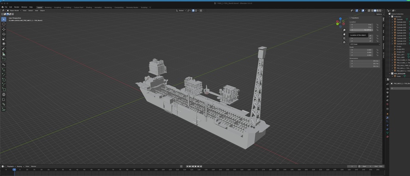The image size is (410, 176).
Task: Toggle the camera view icon
Action: pyautogui.click(x=344, y=38)
